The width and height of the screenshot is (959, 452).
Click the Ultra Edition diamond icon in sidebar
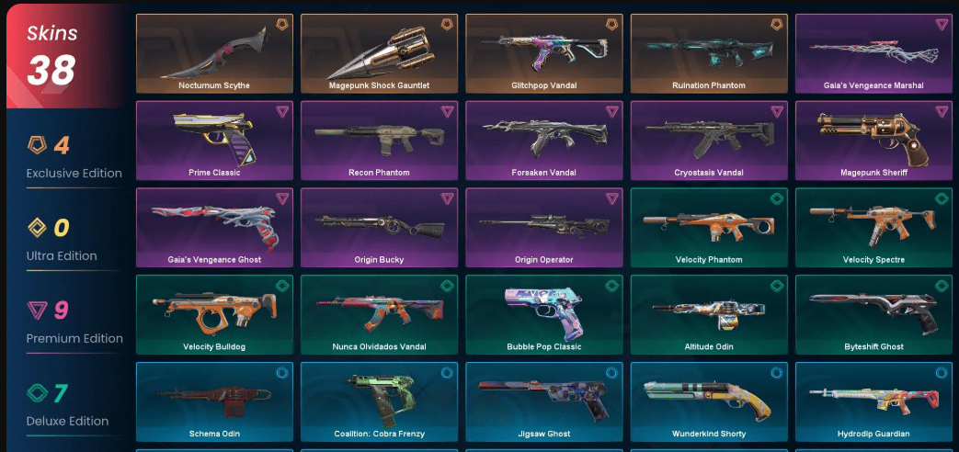[x=37, y=228]
